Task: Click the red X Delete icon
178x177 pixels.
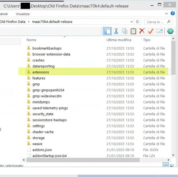Action: click(x=142, y=31)
